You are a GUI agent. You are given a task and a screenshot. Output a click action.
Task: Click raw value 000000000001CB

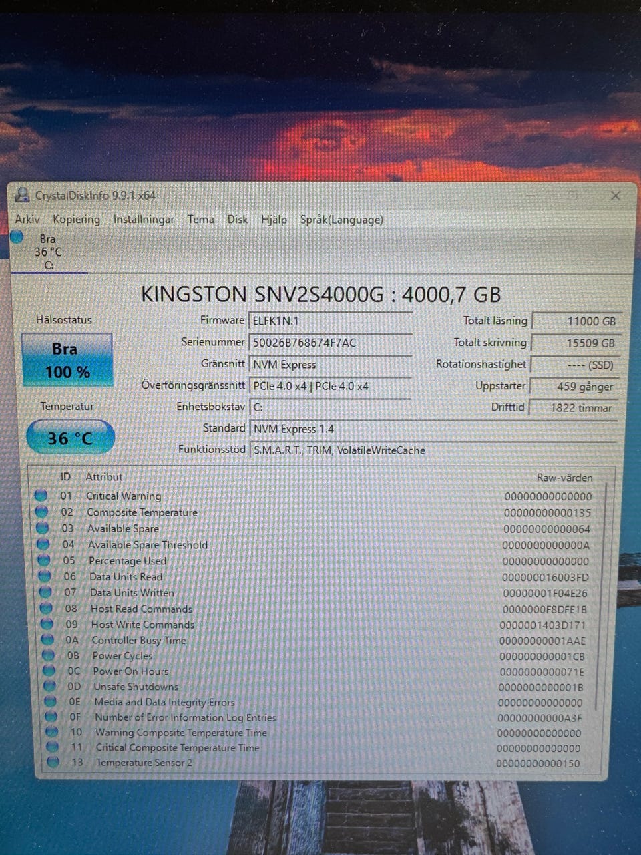point(542,657)
